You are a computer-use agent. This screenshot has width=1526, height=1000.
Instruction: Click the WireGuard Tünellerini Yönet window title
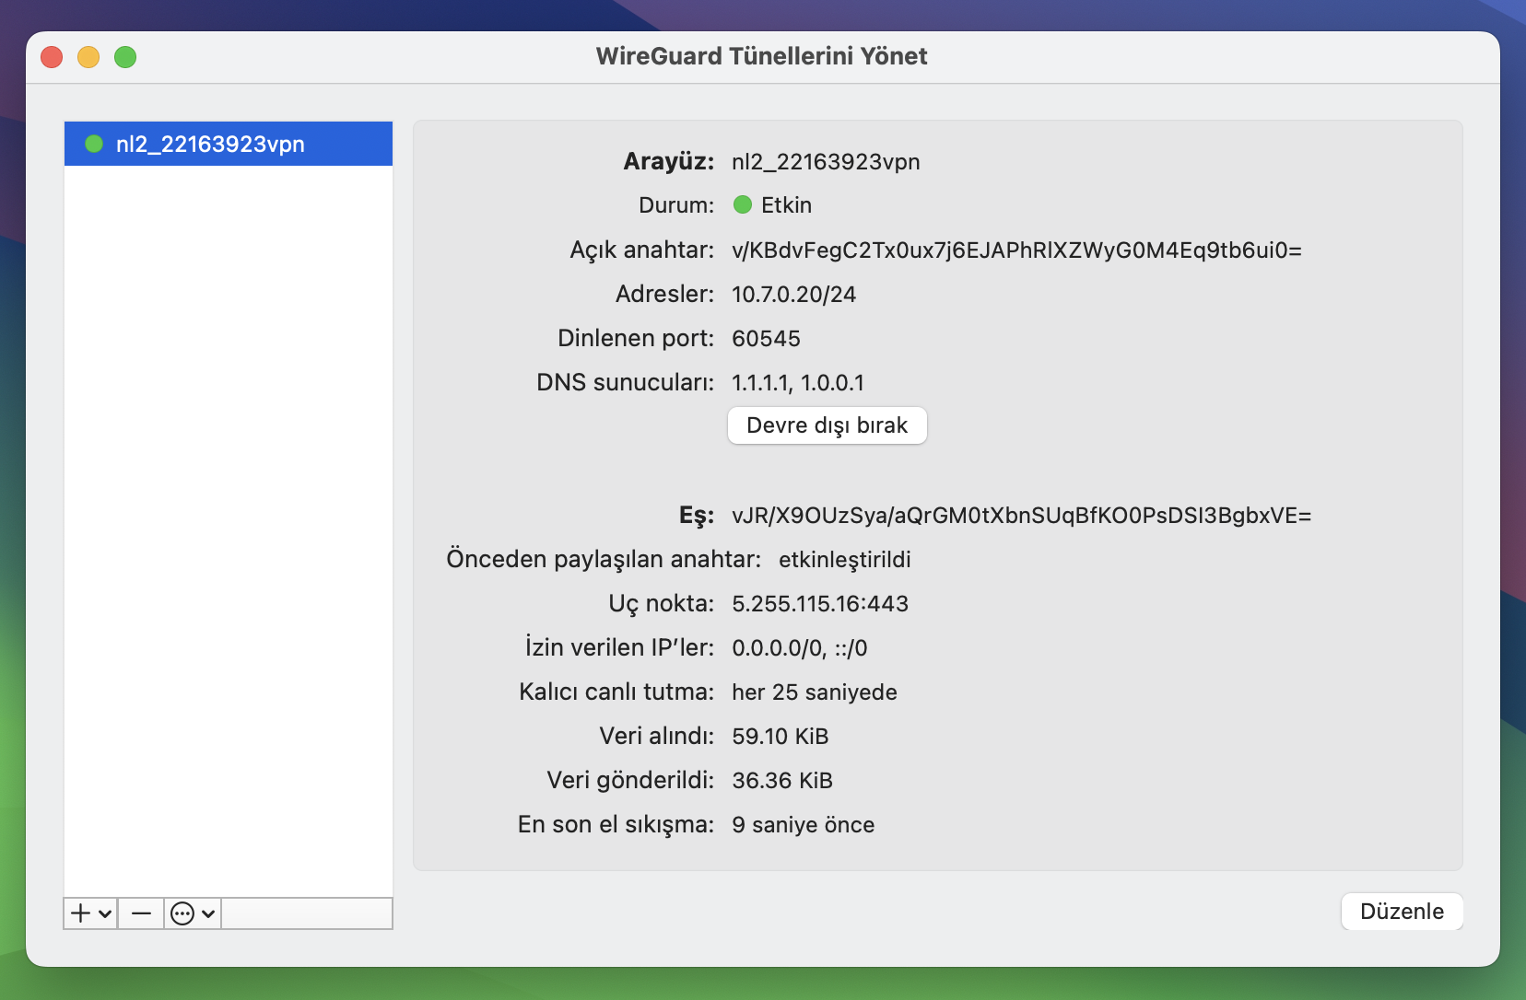click(761, 56)
